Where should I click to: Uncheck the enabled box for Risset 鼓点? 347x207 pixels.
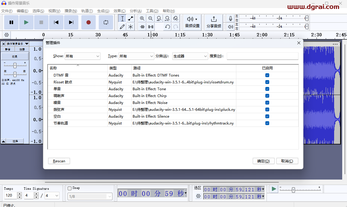click(x=267, y=82)
